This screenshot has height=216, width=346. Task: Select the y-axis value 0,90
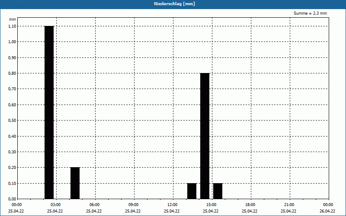coord(12,58)
